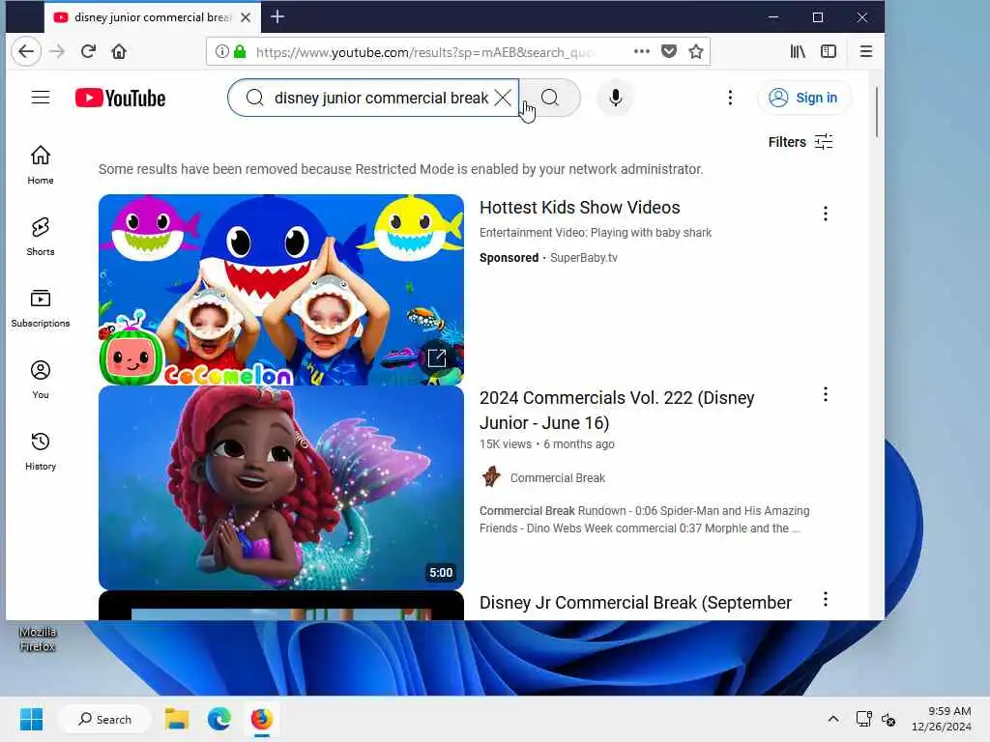The width and height of the screenshot is (990, 742).
Task: Open 2024 Commercials Vol. 222 video title
Action: (617, 410)
